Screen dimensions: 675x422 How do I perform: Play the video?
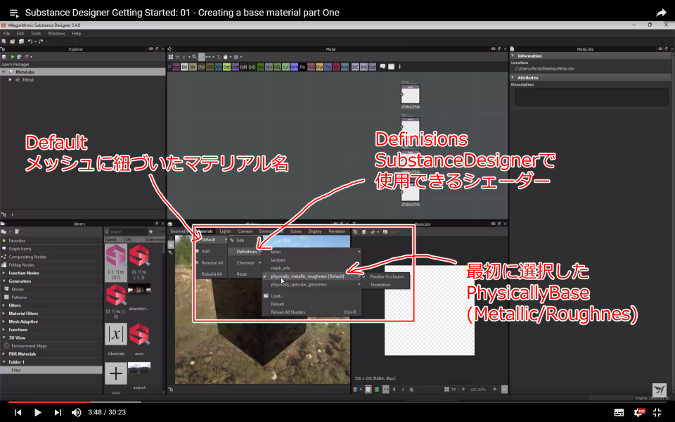(x=37, y=413)
